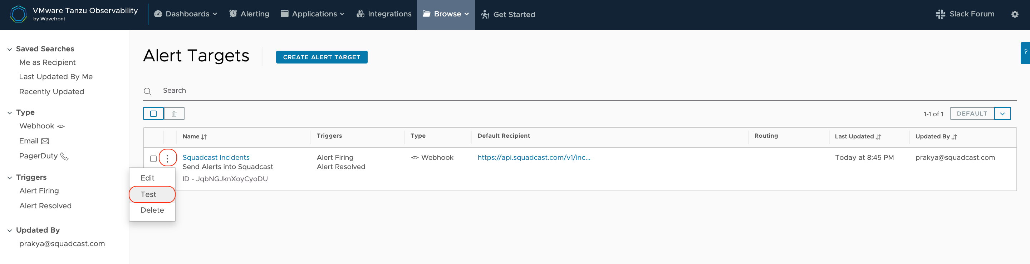
Task: Click the Webhook type cell in table
Action: 432,158
